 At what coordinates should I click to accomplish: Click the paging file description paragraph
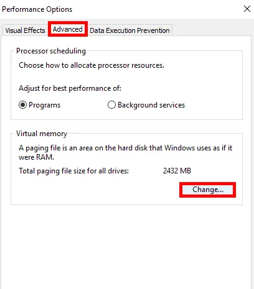click(125, 152)
